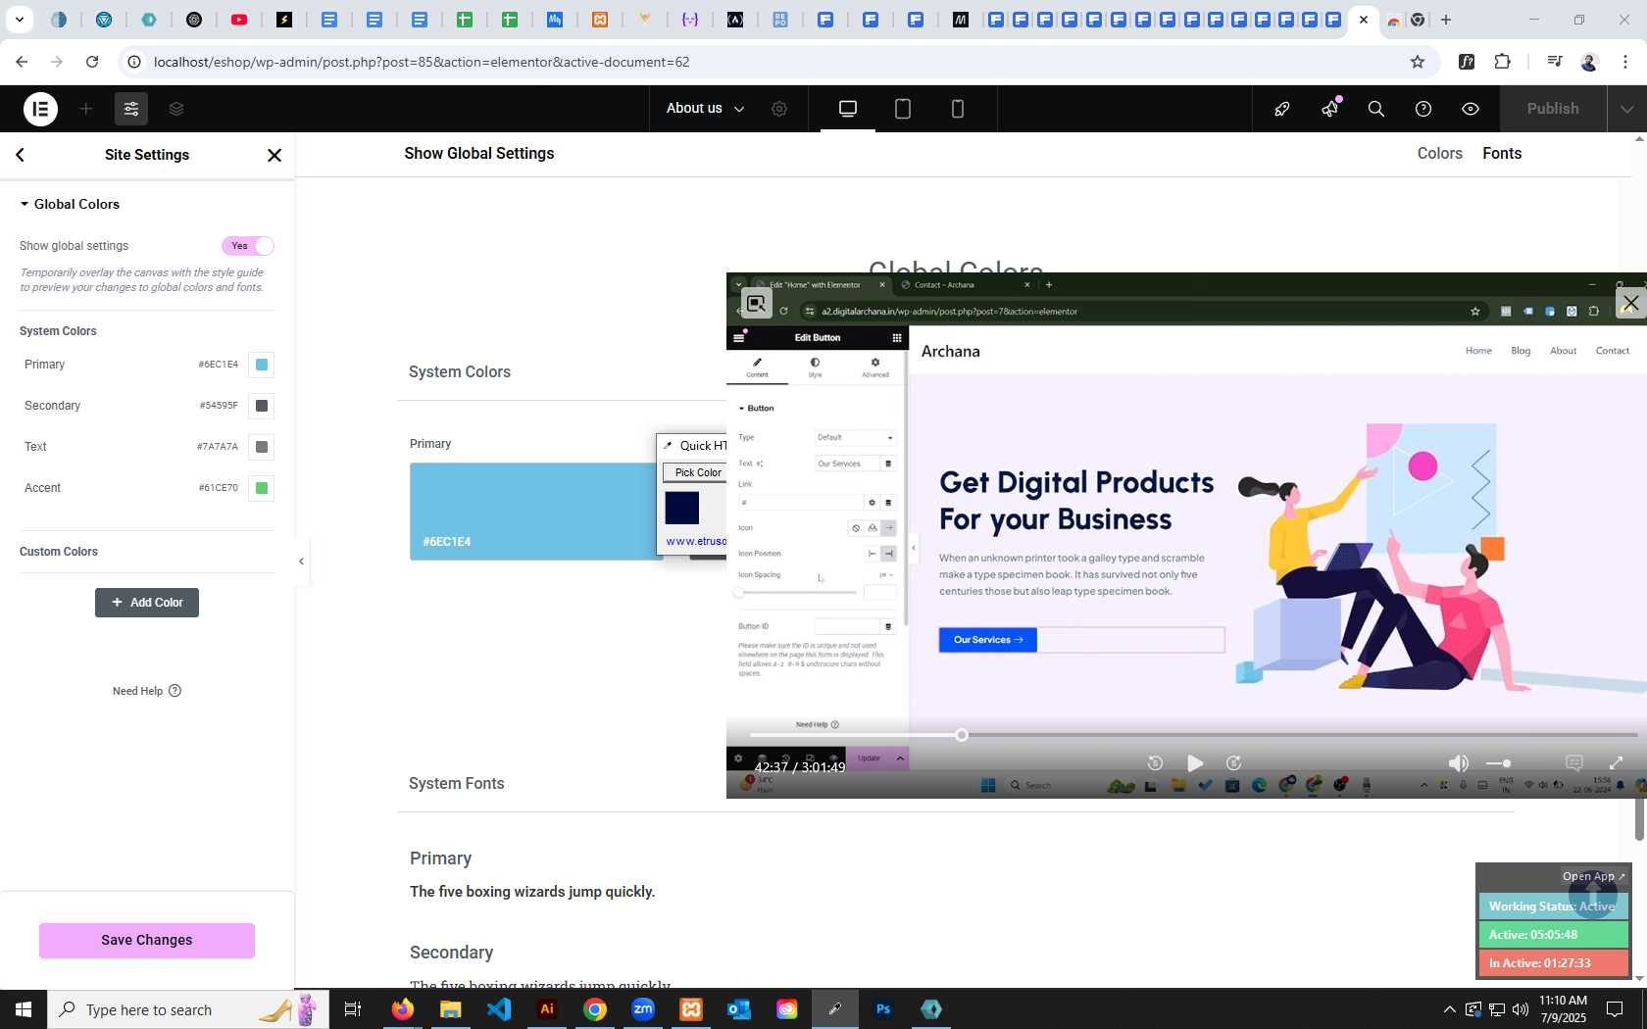This screenshot has width=1647, height=1029.
Task: Toggle video captions icon
Action: pos(1574,762)
